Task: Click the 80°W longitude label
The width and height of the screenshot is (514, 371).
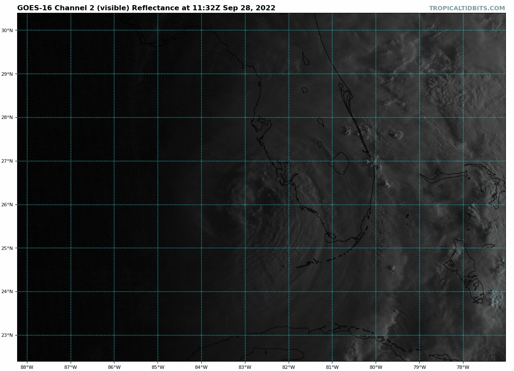Action: tap(376, 367)
